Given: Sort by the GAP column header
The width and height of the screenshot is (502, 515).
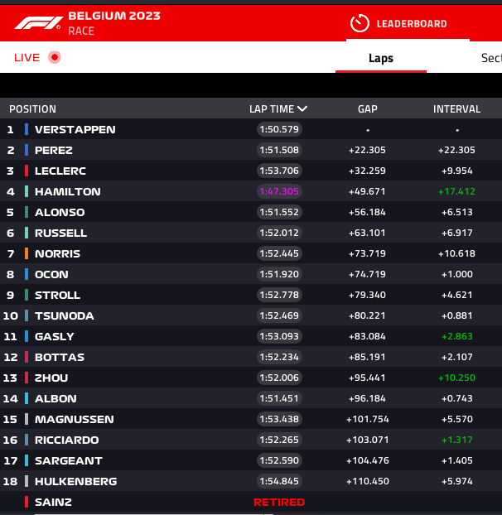Looking at the screenshot, I should (x=367, y=109).
